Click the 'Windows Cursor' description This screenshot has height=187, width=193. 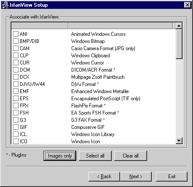click(x=88, y=63)
